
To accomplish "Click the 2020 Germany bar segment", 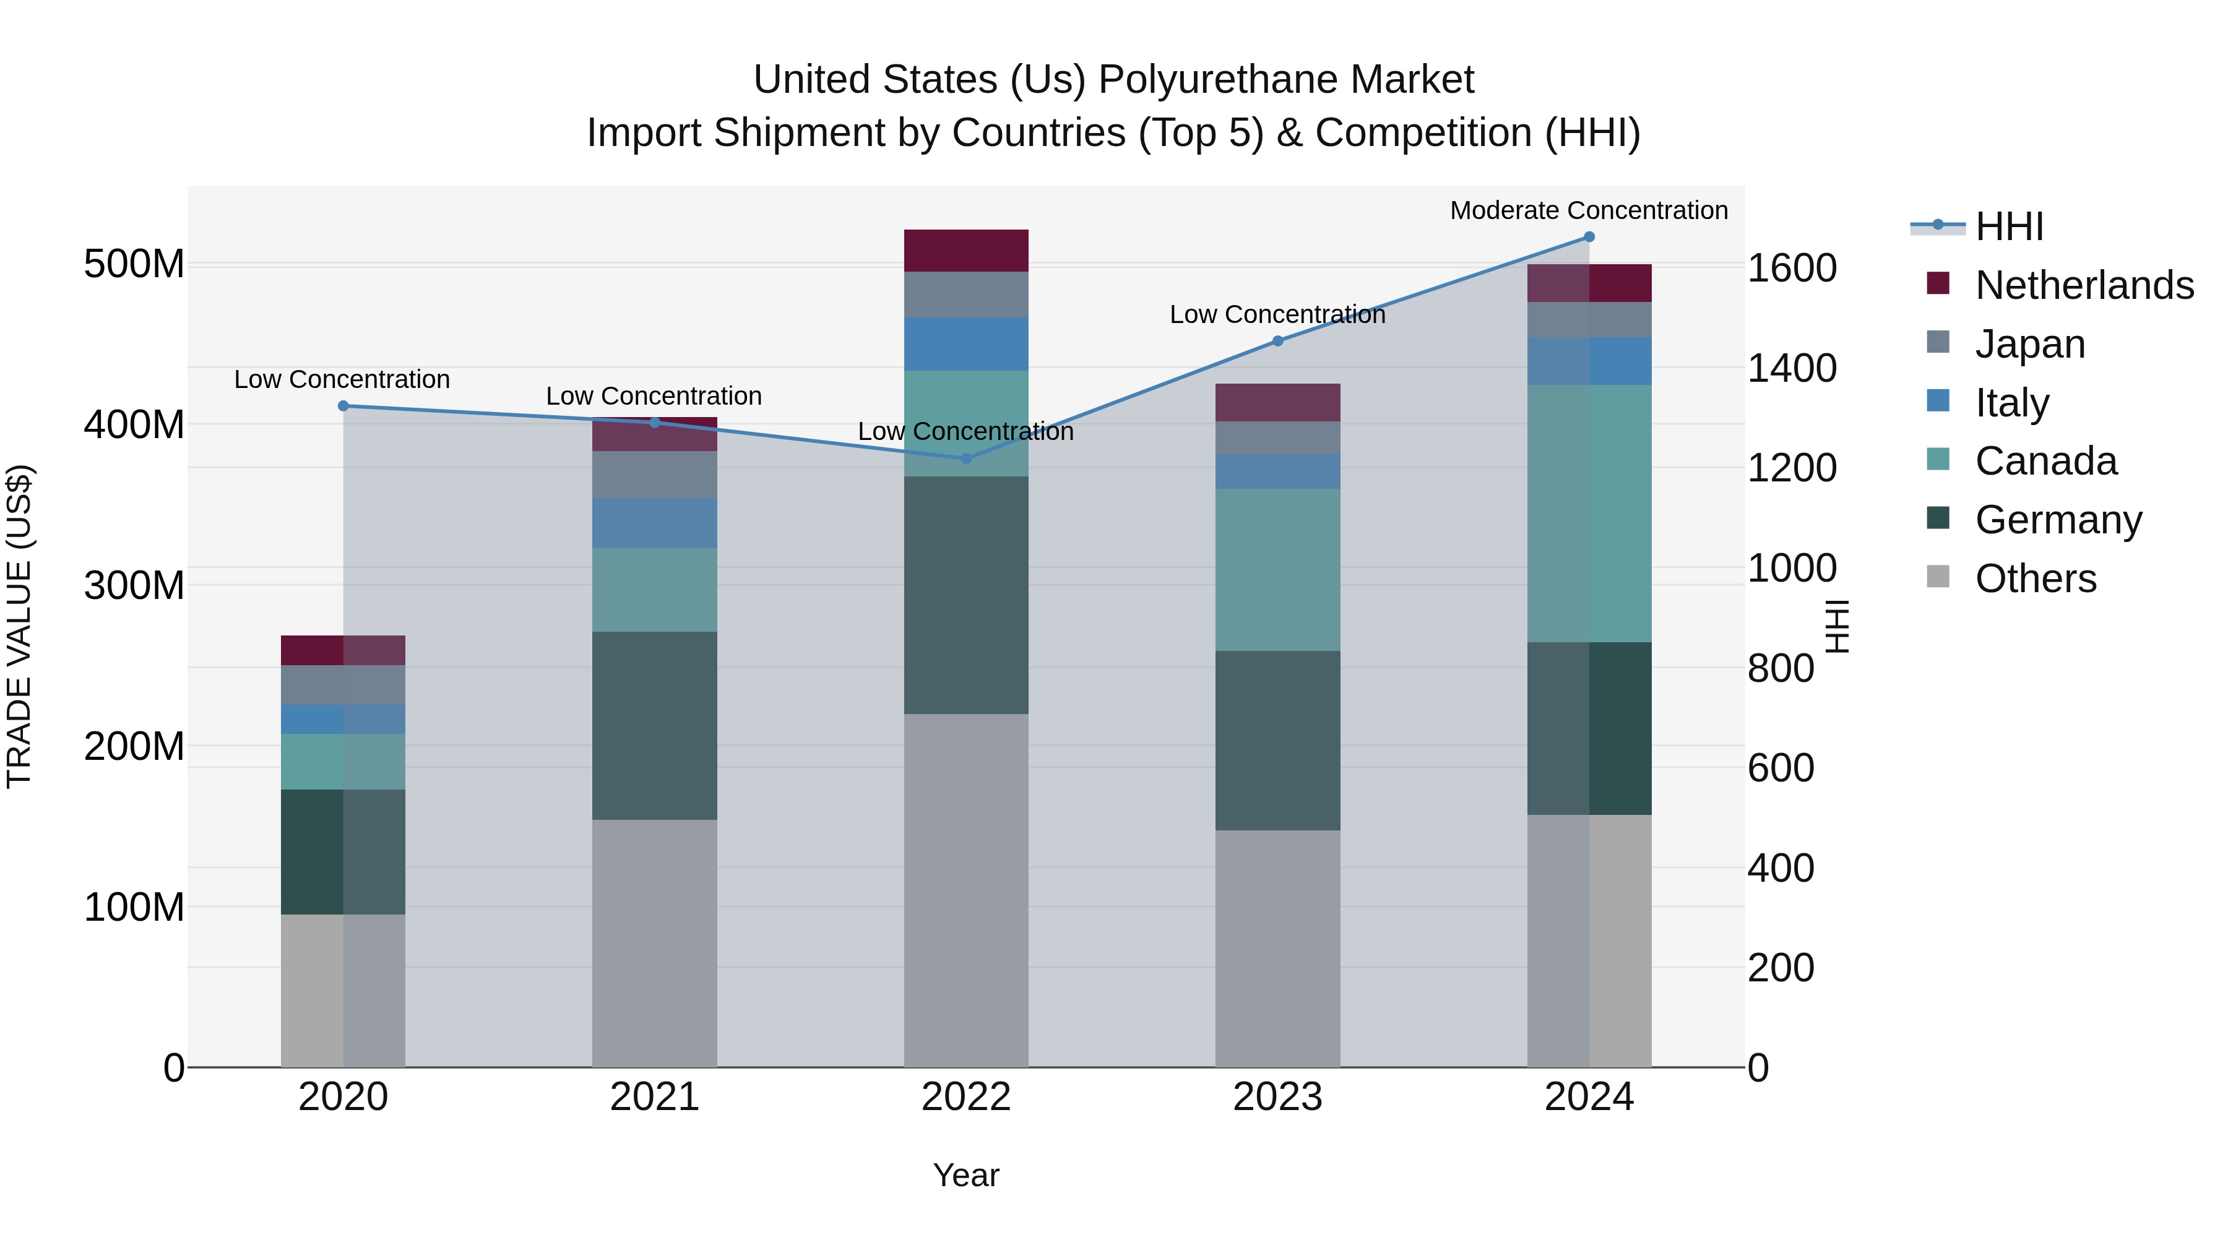I will (x=343, y=852).
